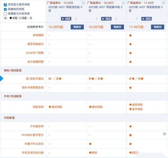The width and height of the screenshot is (168, 158).
Task: Select the 内部配置 section header
Action: pos(9,118)
